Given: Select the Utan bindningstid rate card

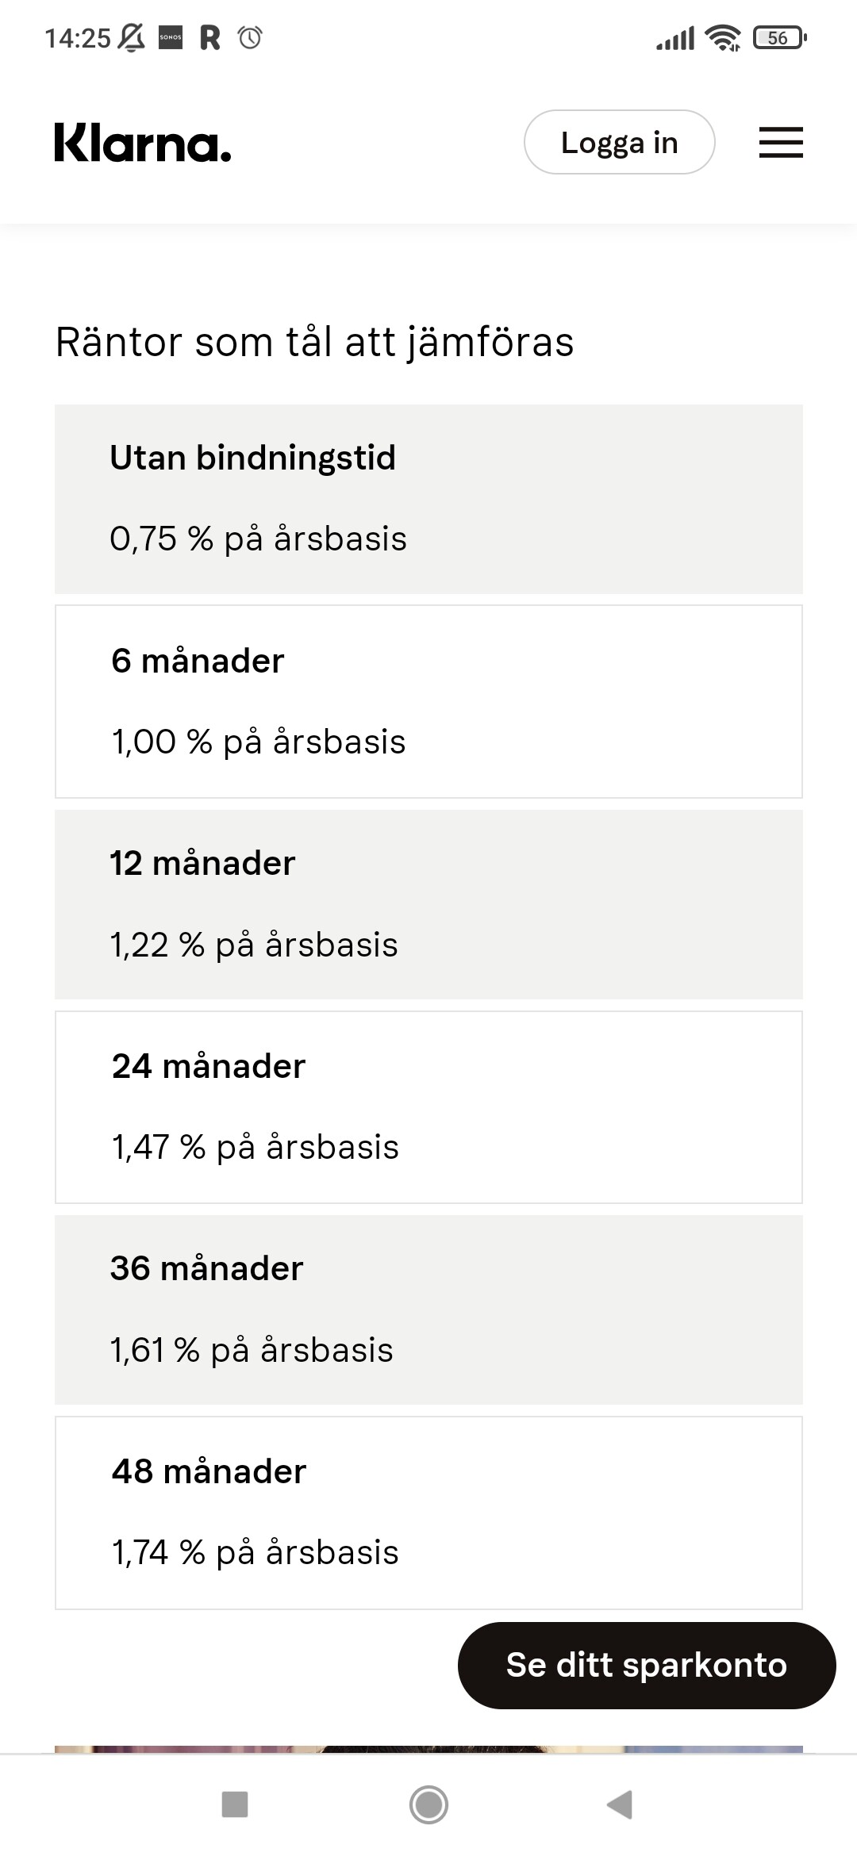Looking at the screenshot, I should tap(428, 499).
